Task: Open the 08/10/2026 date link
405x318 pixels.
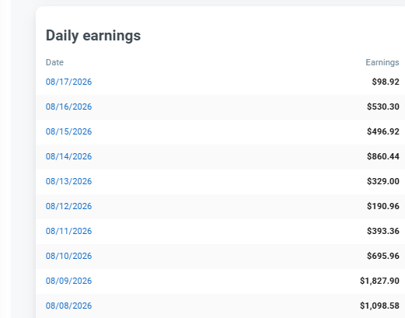Action: click(68, 256)
